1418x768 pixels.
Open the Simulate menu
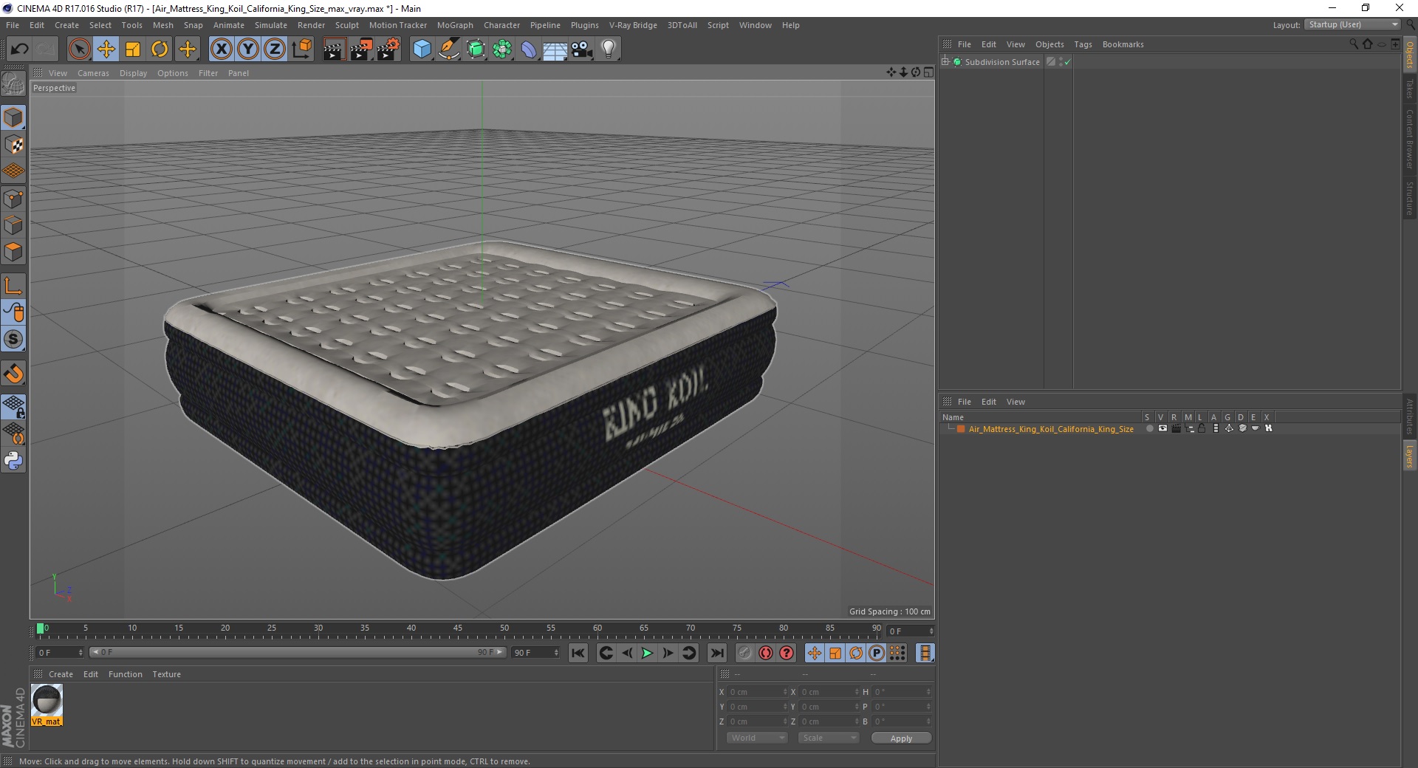click(x=271, y=25)
